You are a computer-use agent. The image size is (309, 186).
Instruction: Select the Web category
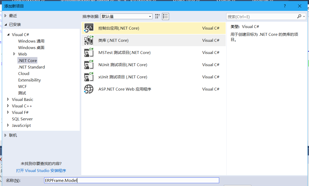pos(23,54)
